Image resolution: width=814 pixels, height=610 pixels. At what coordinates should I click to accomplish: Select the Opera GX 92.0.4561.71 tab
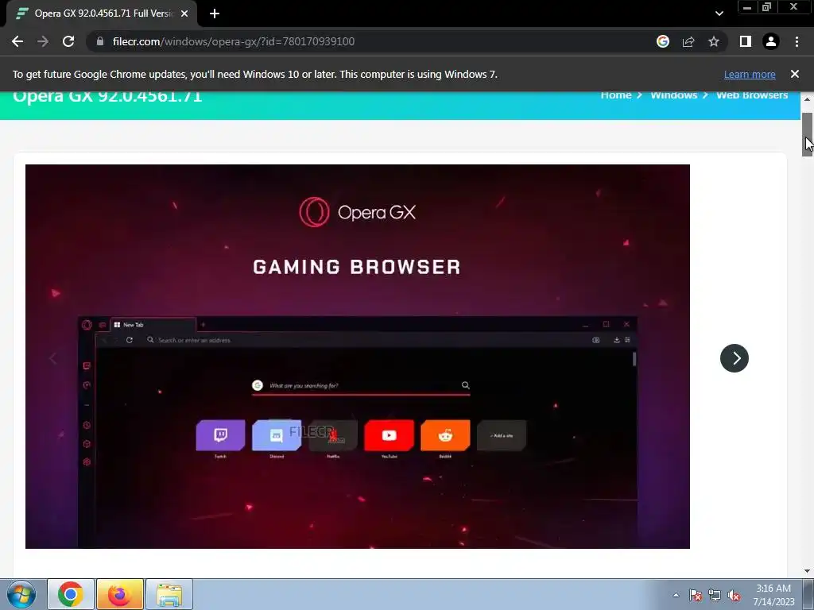(x=102, y=14)
